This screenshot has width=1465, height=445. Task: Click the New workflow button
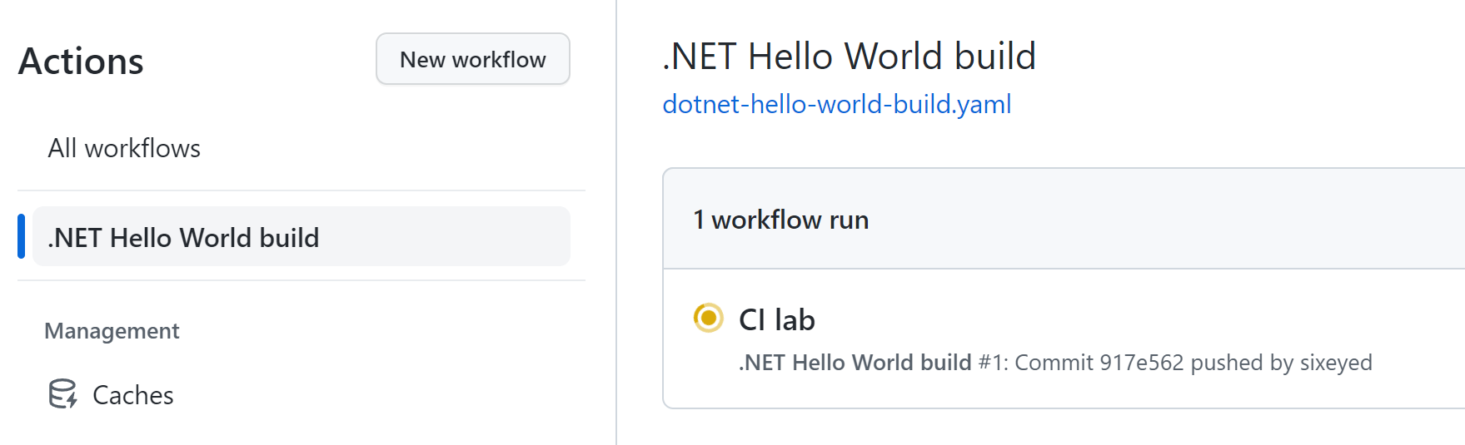point(473,59)
